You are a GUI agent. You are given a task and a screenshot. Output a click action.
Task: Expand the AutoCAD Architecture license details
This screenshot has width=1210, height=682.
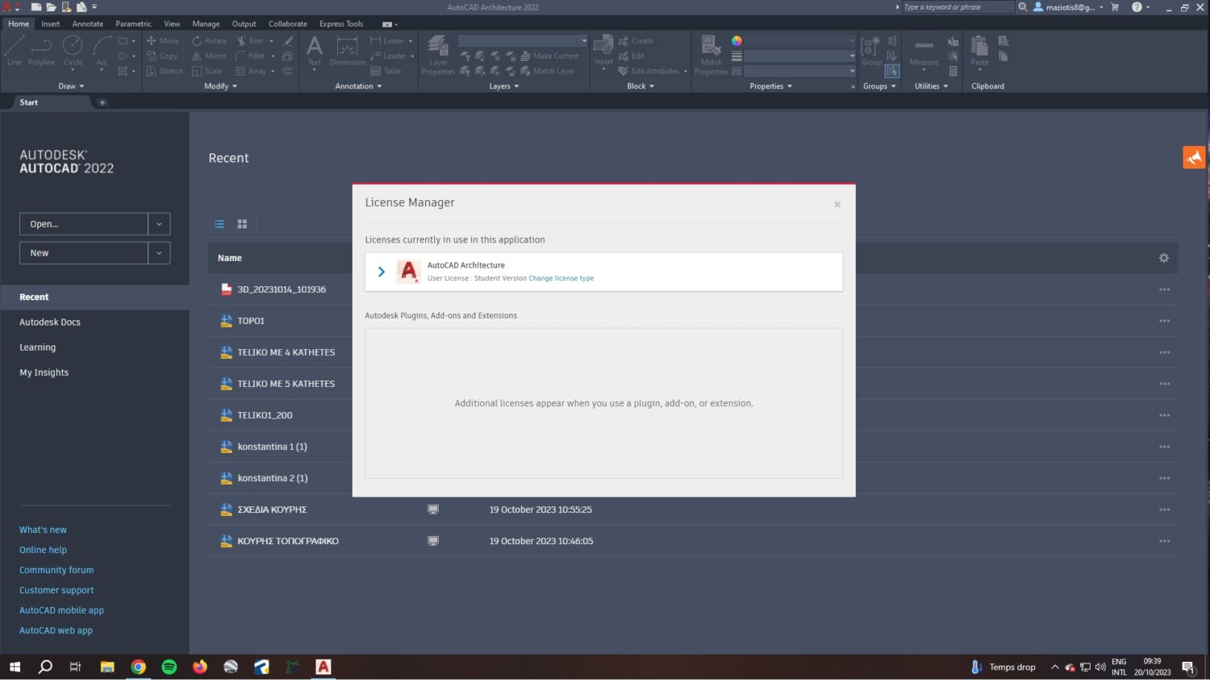382,272
